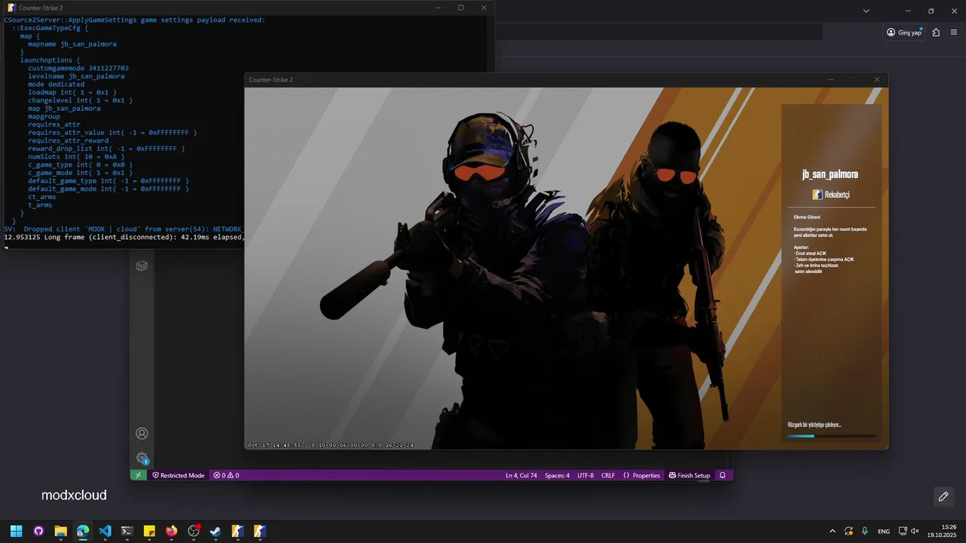Select UTF-8 encoding indicator
This screenshot has width=966, height=543.
(x=586, y=475)
